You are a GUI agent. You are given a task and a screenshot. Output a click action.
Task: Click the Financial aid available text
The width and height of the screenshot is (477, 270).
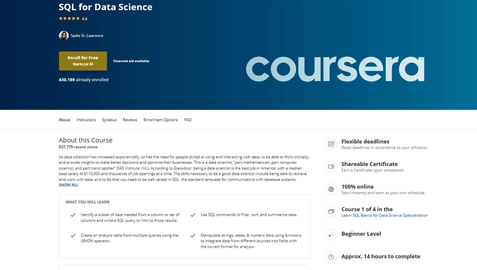point(131,61)
